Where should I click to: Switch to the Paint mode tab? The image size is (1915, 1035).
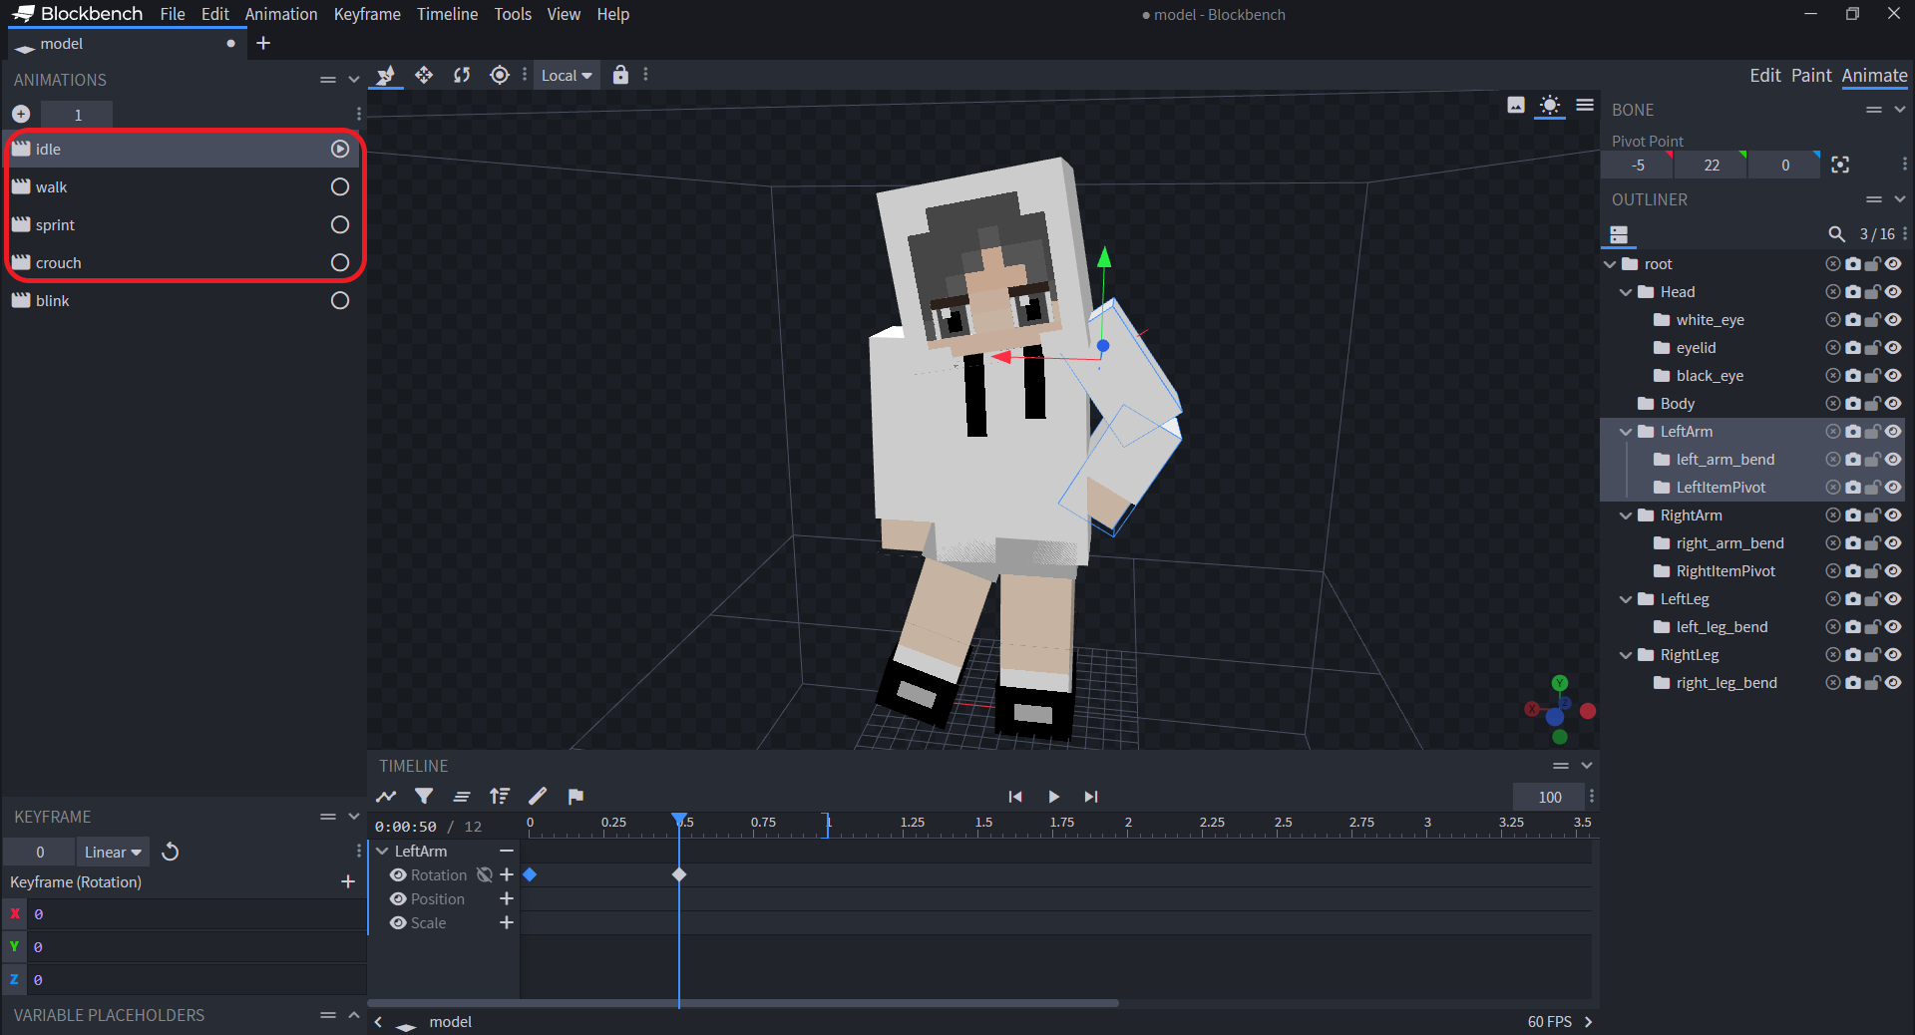coord(1811,75)
